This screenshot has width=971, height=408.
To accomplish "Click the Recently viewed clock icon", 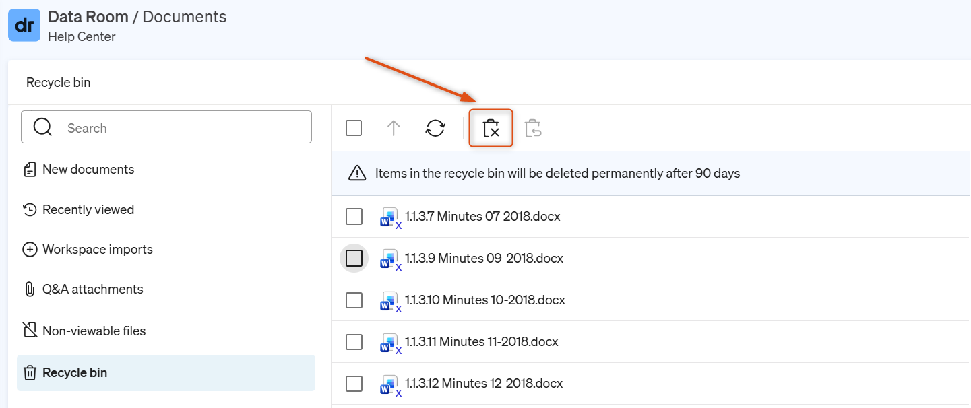I will click(30, 210).
